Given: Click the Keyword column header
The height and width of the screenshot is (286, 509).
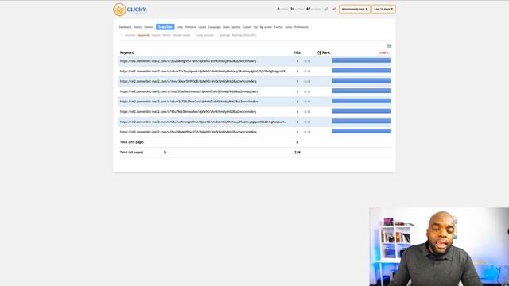Looking at the screenshot, I should coord(127,52).
